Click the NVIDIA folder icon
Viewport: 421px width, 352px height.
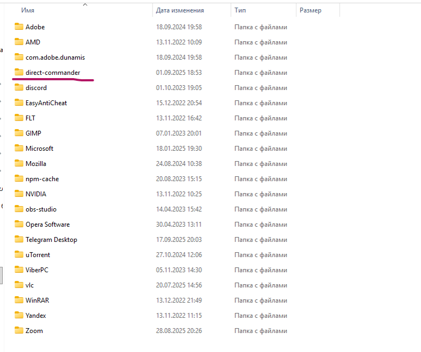pyautogui.click(x=19, y=194)
